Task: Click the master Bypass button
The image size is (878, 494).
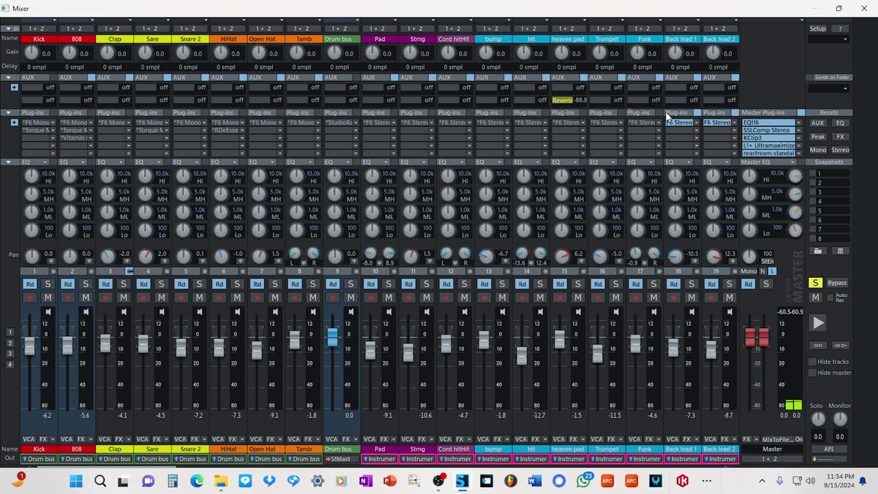Action: pos(837,283)
